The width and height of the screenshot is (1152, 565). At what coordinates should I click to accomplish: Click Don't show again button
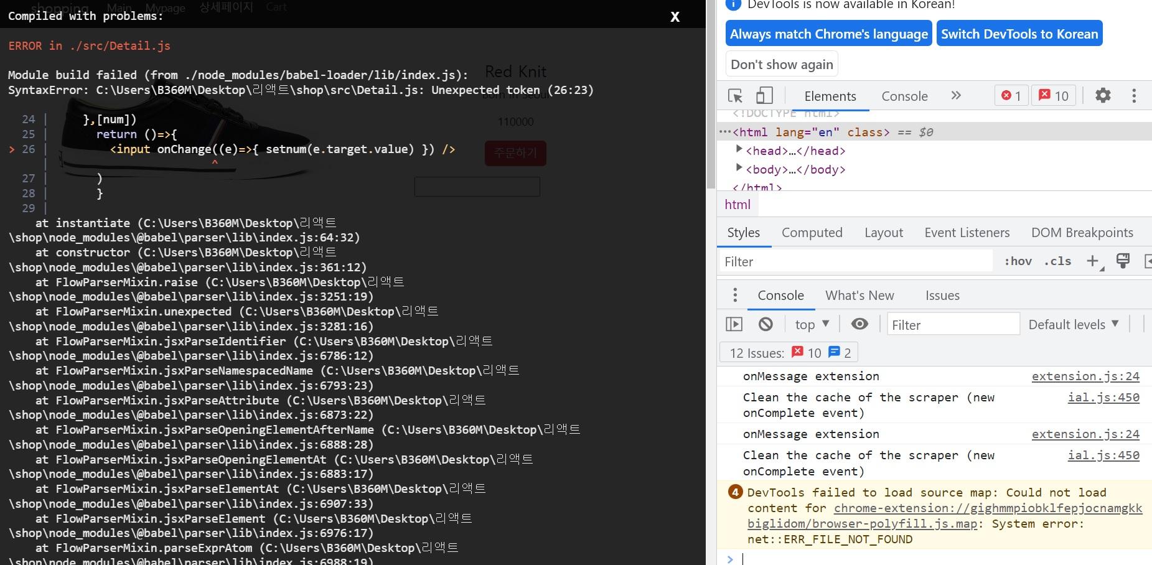782,64
